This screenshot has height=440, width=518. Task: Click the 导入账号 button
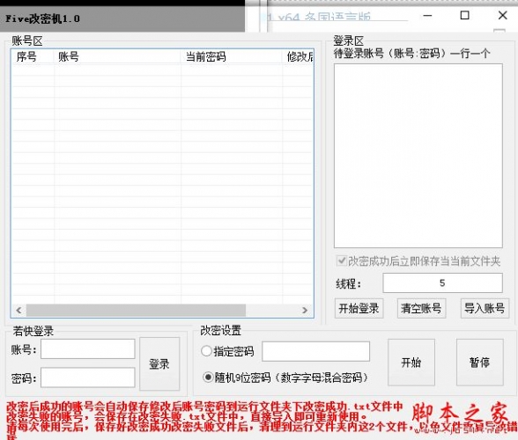click(x=485, y=309)
